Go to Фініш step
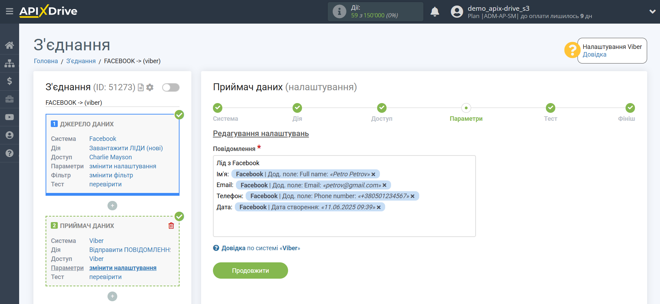The height and width of the screenshot is (304, 660). (x=630, y=108)
